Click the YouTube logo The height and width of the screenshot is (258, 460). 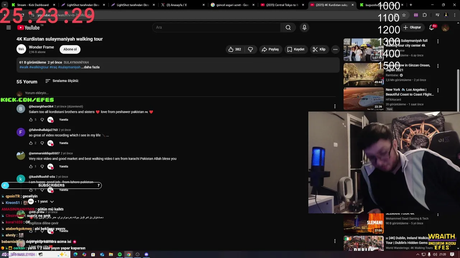(x=28, y=28)
